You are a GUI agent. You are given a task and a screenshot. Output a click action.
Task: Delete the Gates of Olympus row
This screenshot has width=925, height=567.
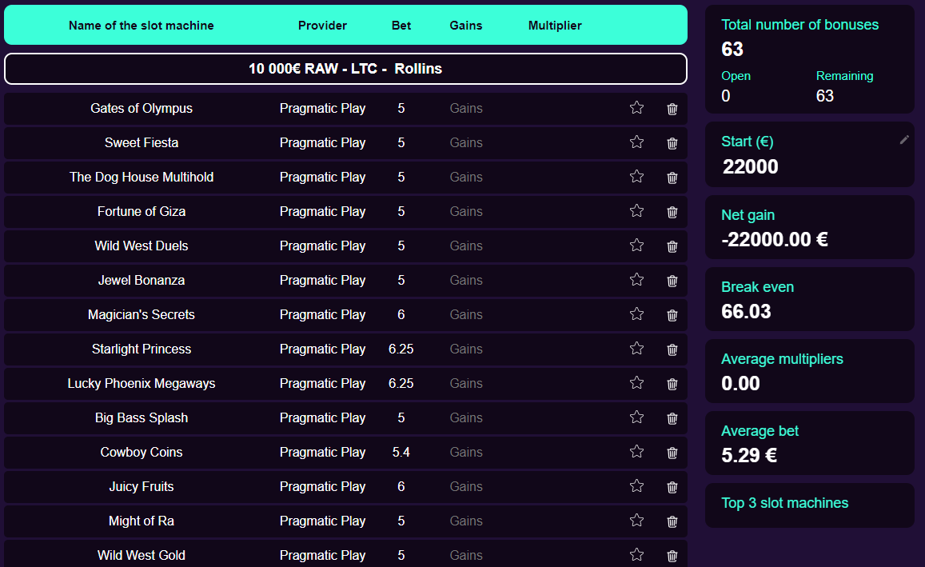672,109
